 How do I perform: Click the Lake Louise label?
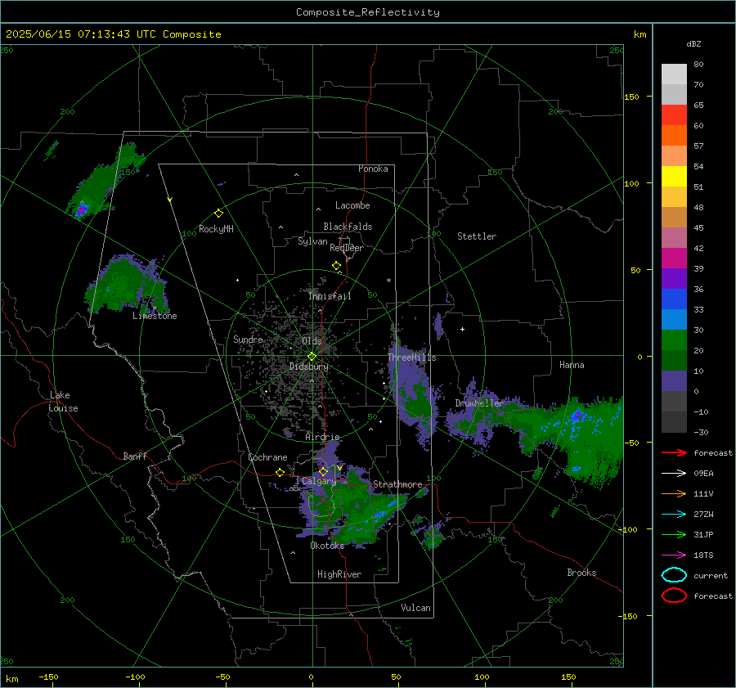(63, 402)
